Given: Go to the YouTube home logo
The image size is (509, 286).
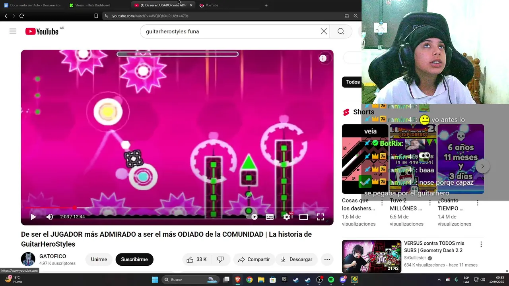Looking at the screenshot, I should point(42,31).
